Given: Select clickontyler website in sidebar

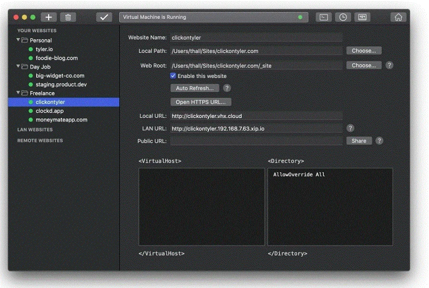Looking at the screenshot, I should 64,102.
